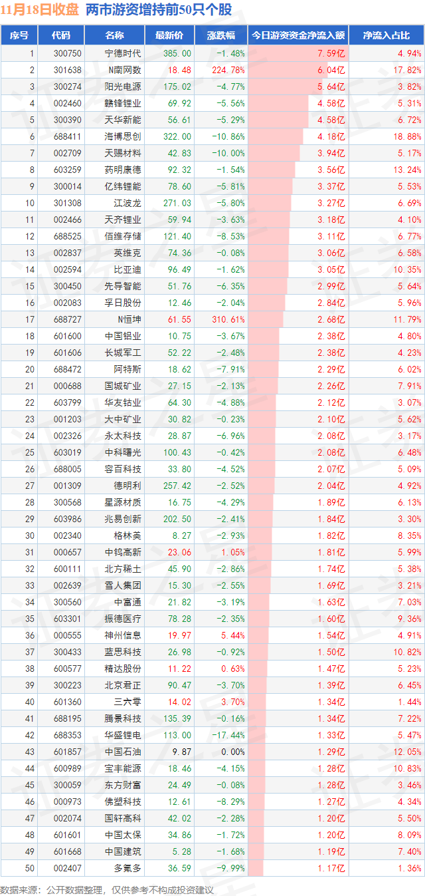This screenshot has width=425, height=896.
Task: Click stock name 国轩高科
Action: (x=124, y=818)
